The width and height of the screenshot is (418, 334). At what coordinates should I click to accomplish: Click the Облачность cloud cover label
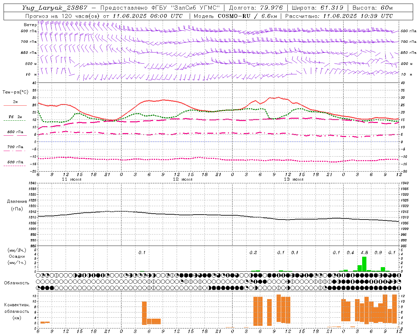coord(17,283)
